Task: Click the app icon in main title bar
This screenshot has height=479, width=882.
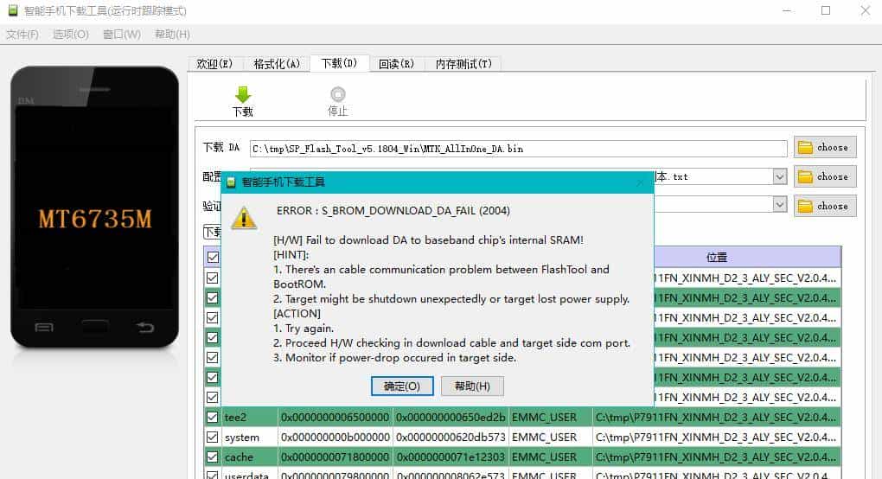Action: (12, 10)
